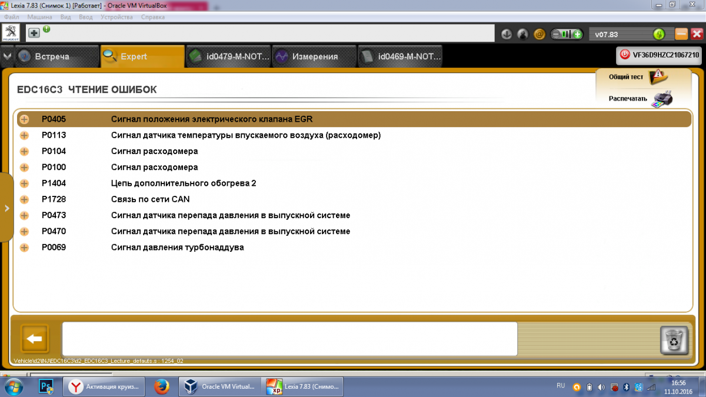Click the Peugeot logo icon
706x397 pixels.
pyautogui.click(x=11, y=33)
